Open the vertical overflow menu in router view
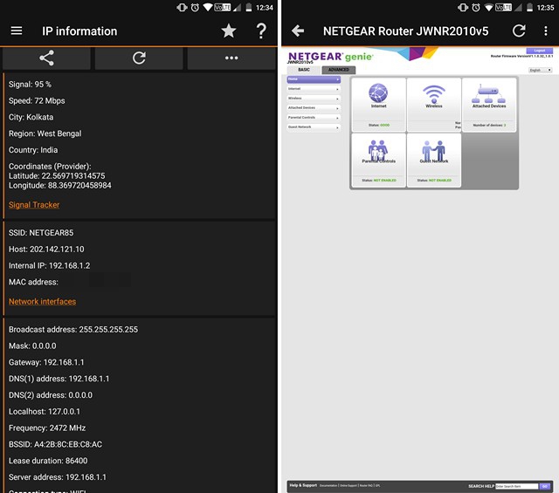This screenshot has width=559, height=493. 545,31
